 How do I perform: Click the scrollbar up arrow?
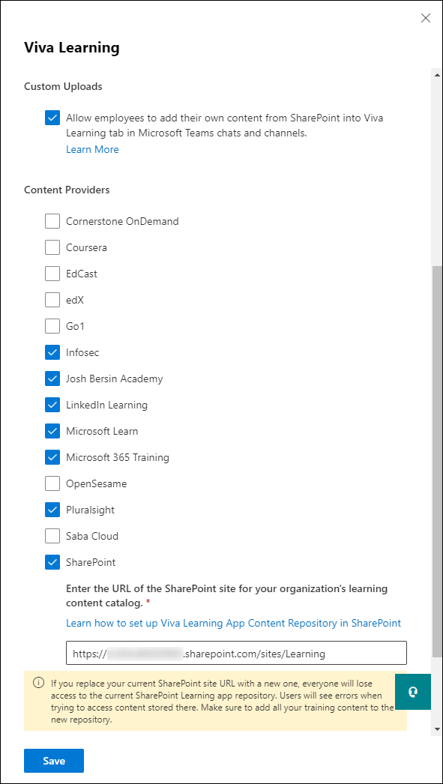pyautogui.click(x=436, y=74)
